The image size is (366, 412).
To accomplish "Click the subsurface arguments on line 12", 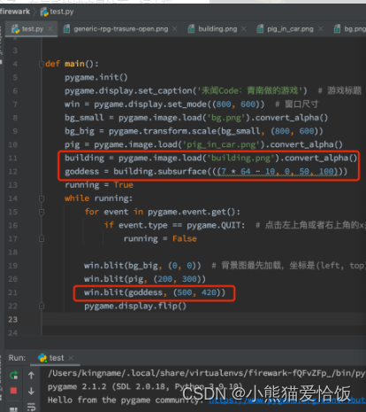I will 277,171.
